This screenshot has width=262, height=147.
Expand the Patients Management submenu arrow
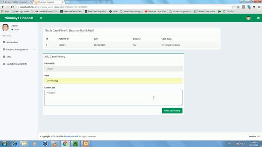pos(34,50)
